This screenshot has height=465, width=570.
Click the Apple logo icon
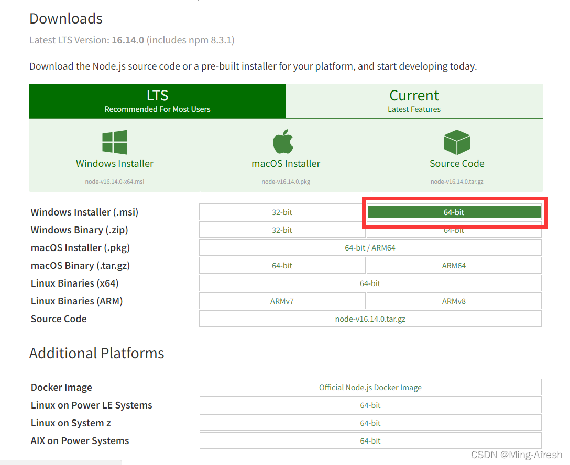coord(283,141)
